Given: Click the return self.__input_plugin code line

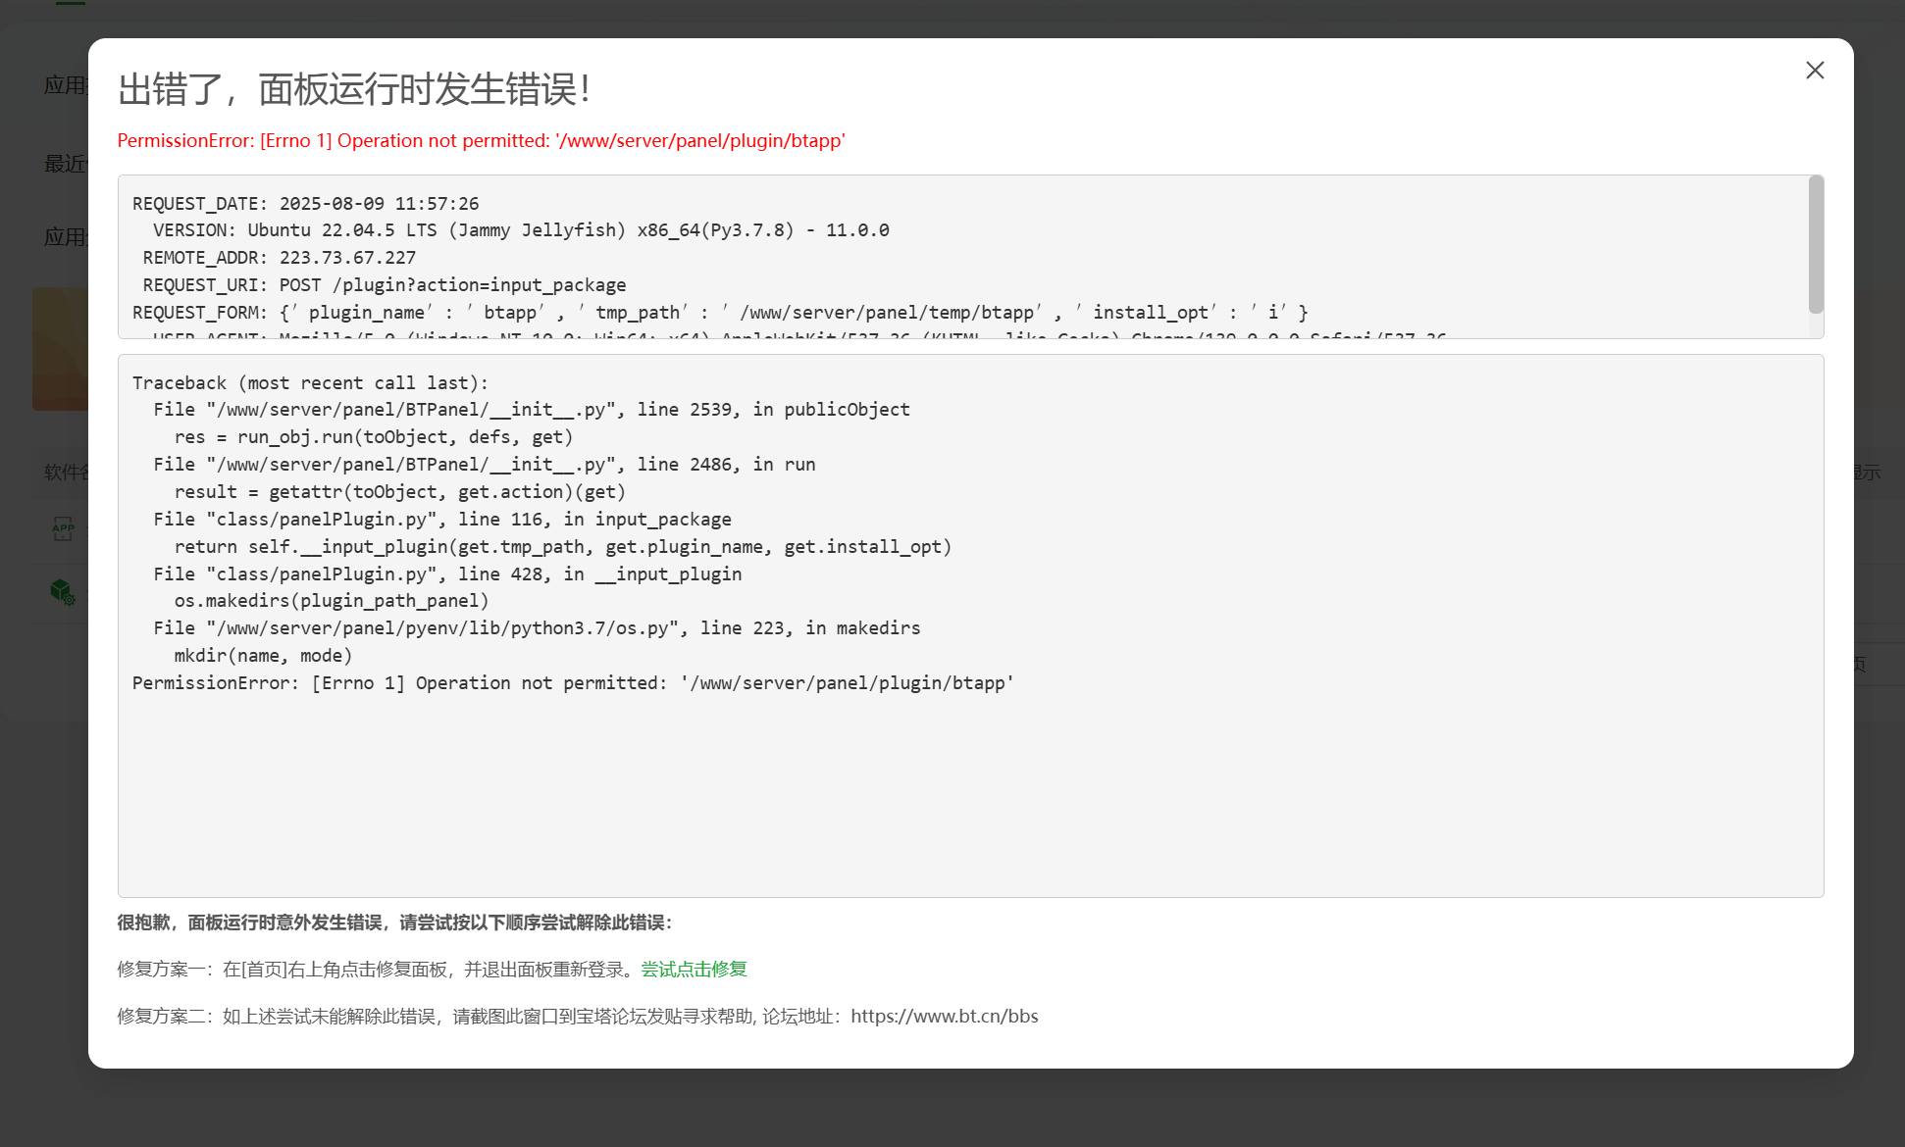Looking at the screenshot, I should [x=563, y=547].
